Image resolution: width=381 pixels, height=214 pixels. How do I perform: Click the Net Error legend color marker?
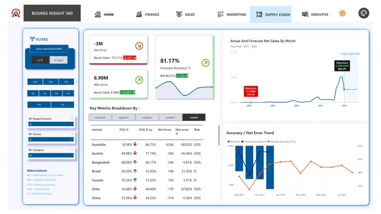coord(229,141)
